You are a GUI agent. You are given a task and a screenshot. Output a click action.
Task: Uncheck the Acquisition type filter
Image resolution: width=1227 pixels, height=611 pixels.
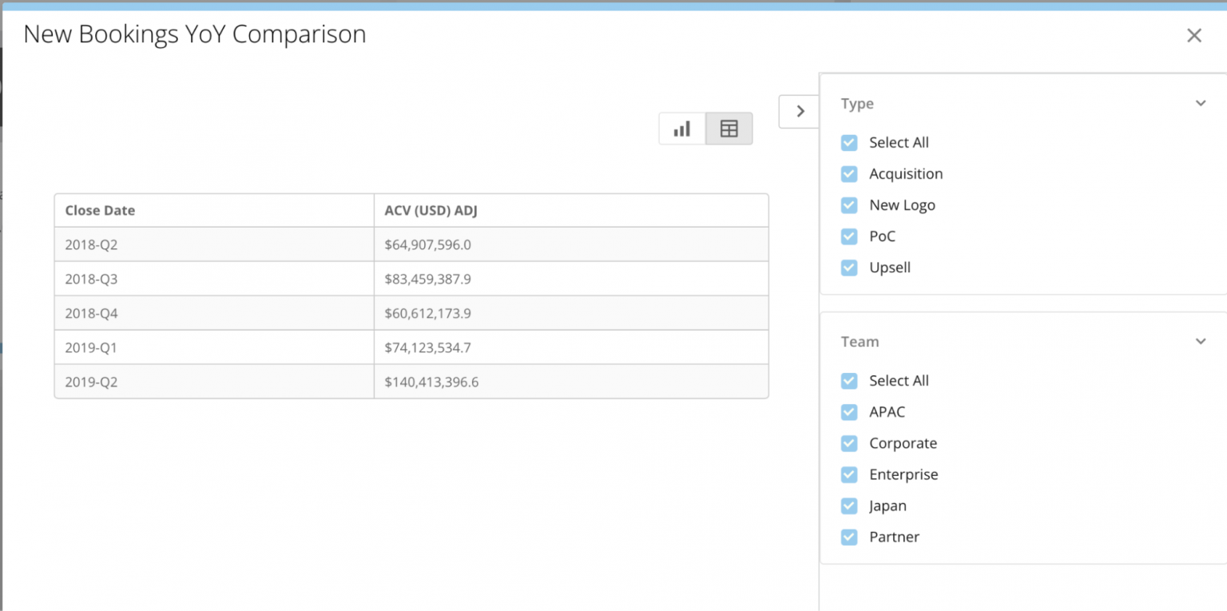click(x=848, y=173)
